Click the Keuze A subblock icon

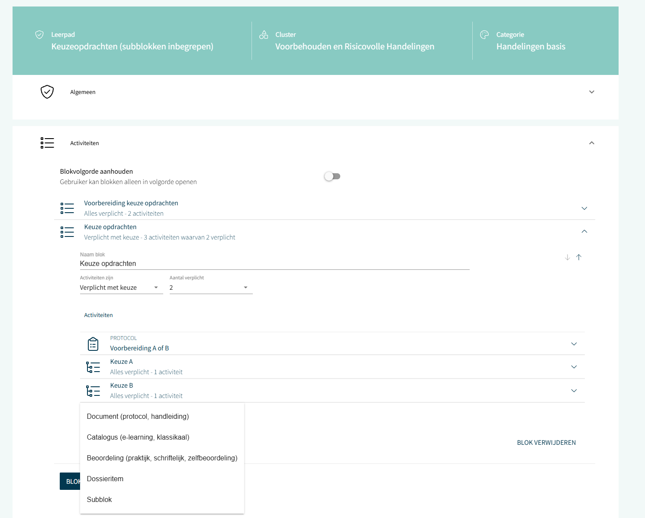[93, 367]
